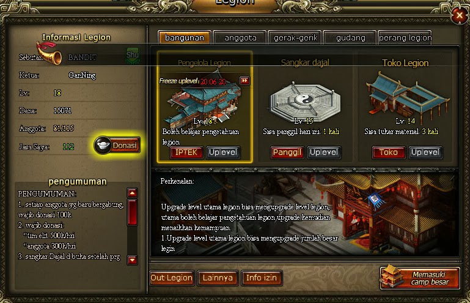Click the IPTEK button
470x303 pixels.
point(186,152)
